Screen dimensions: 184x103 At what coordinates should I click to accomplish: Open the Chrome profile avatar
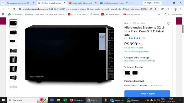pos(175,9)
